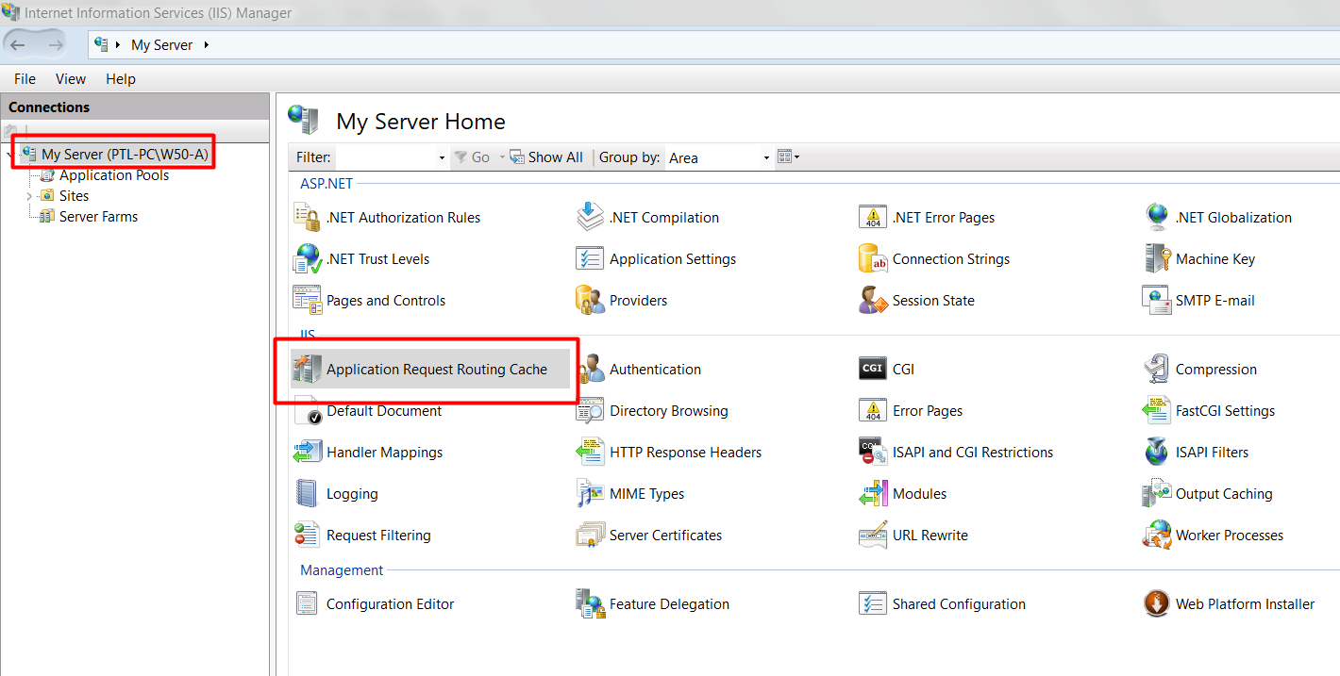Image resolution: width=1340 pixels, height=676 pixels.
Task: Open Logging feature
Action: (337, 494)
